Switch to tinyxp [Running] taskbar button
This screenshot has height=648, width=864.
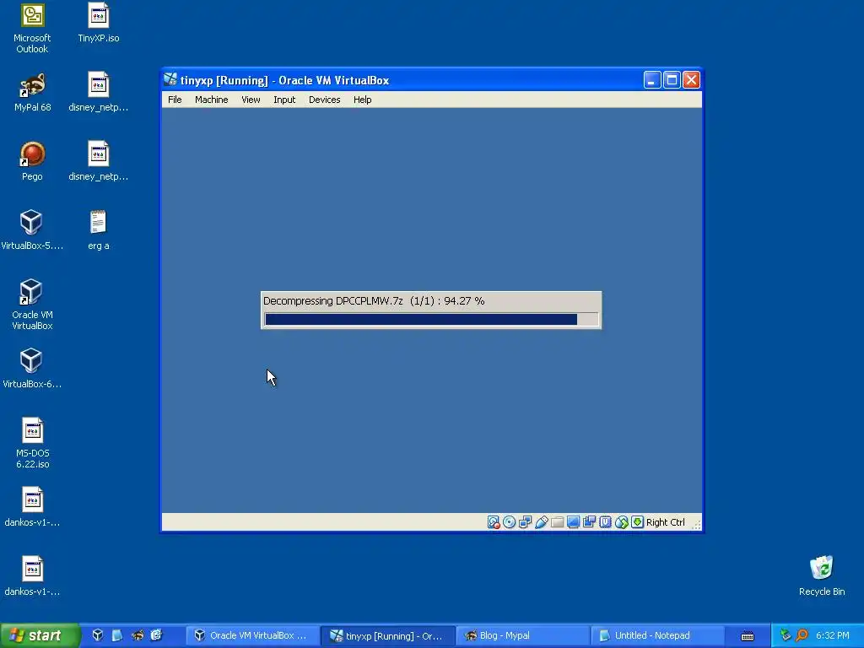click(388, 635)
